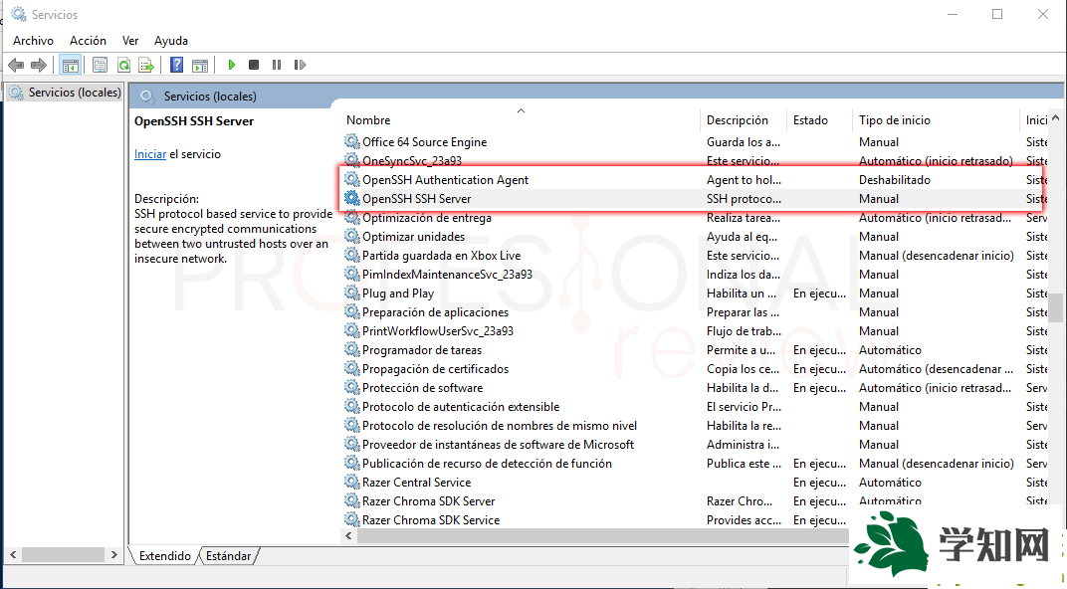1067x589 pixels.
Task: Click the gear icon of Optimizar unidades
Action: (351, 236)
